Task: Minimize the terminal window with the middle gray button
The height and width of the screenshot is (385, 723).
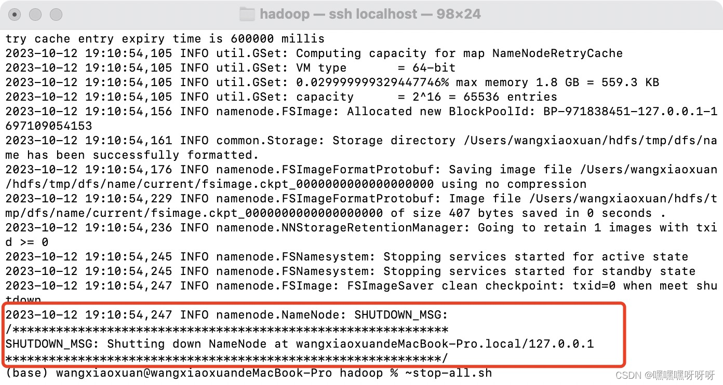Action: pos(35,15)
